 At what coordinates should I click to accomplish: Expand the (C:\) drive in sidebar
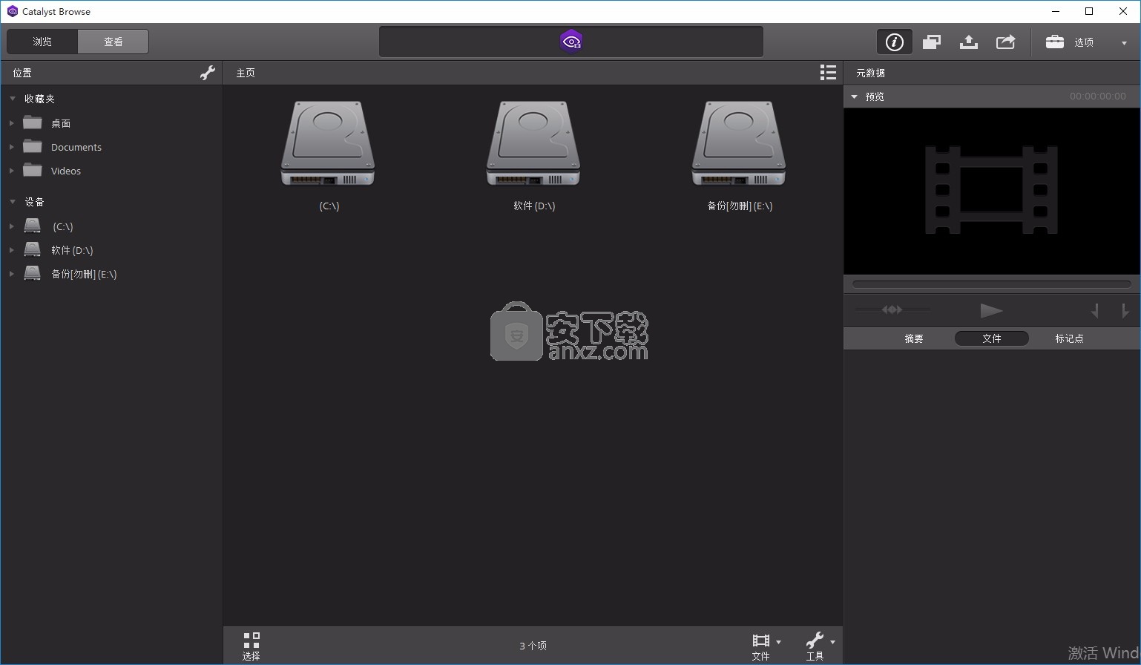pyautogui.click(x=11, y=226)
